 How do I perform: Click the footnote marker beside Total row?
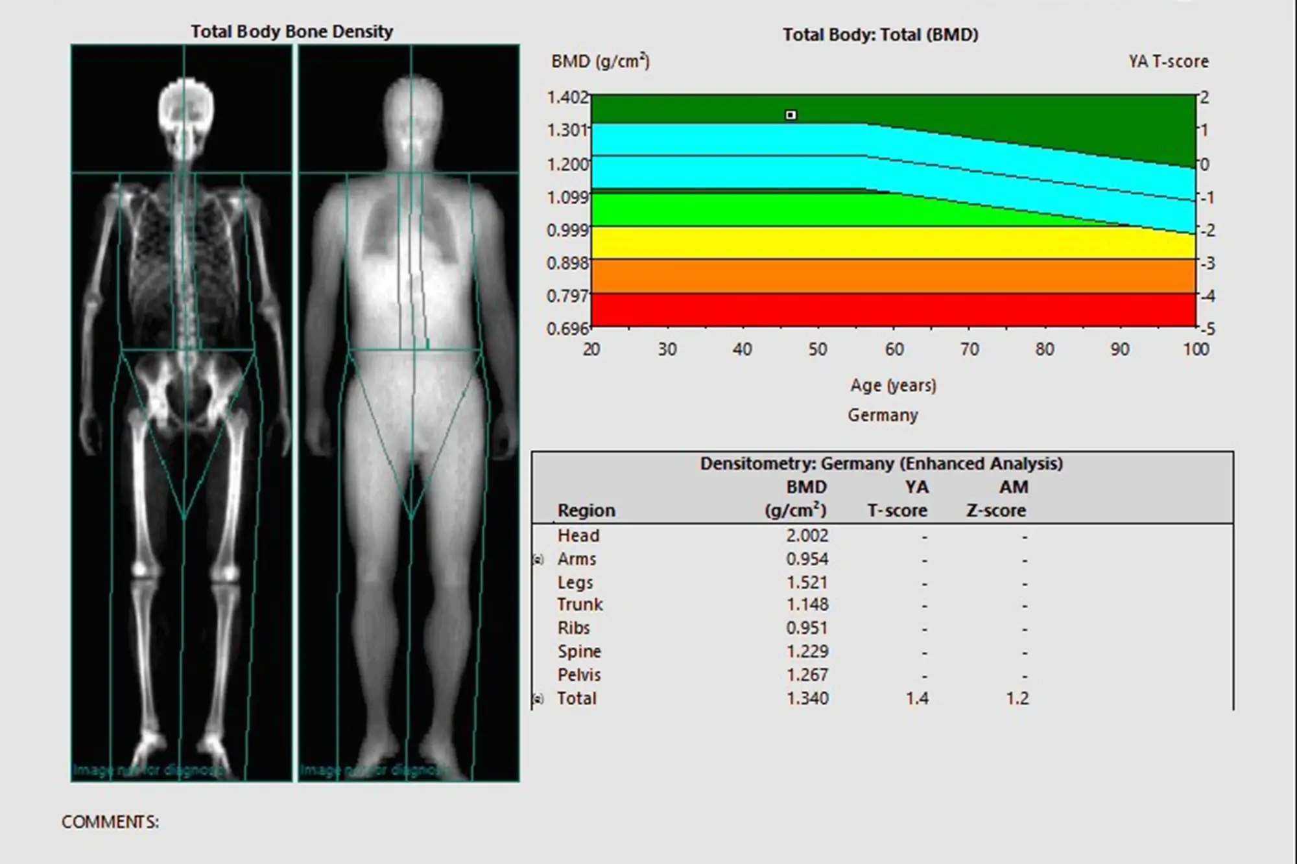click(538, 699)
